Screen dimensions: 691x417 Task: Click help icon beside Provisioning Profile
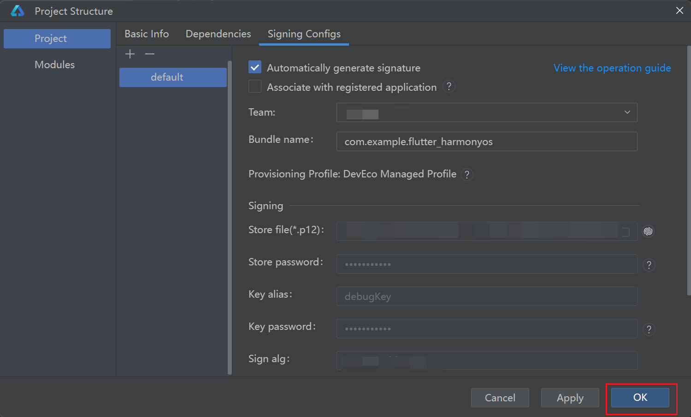click(467, 175)
